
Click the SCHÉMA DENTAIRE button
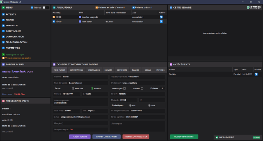pos(80,137)
